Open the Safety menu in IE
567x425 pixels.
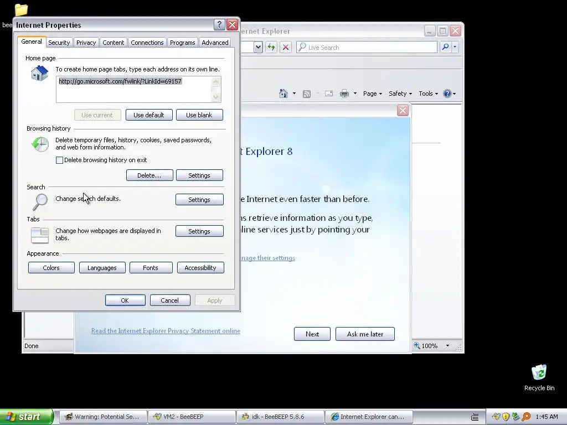[x=400, y=94]
